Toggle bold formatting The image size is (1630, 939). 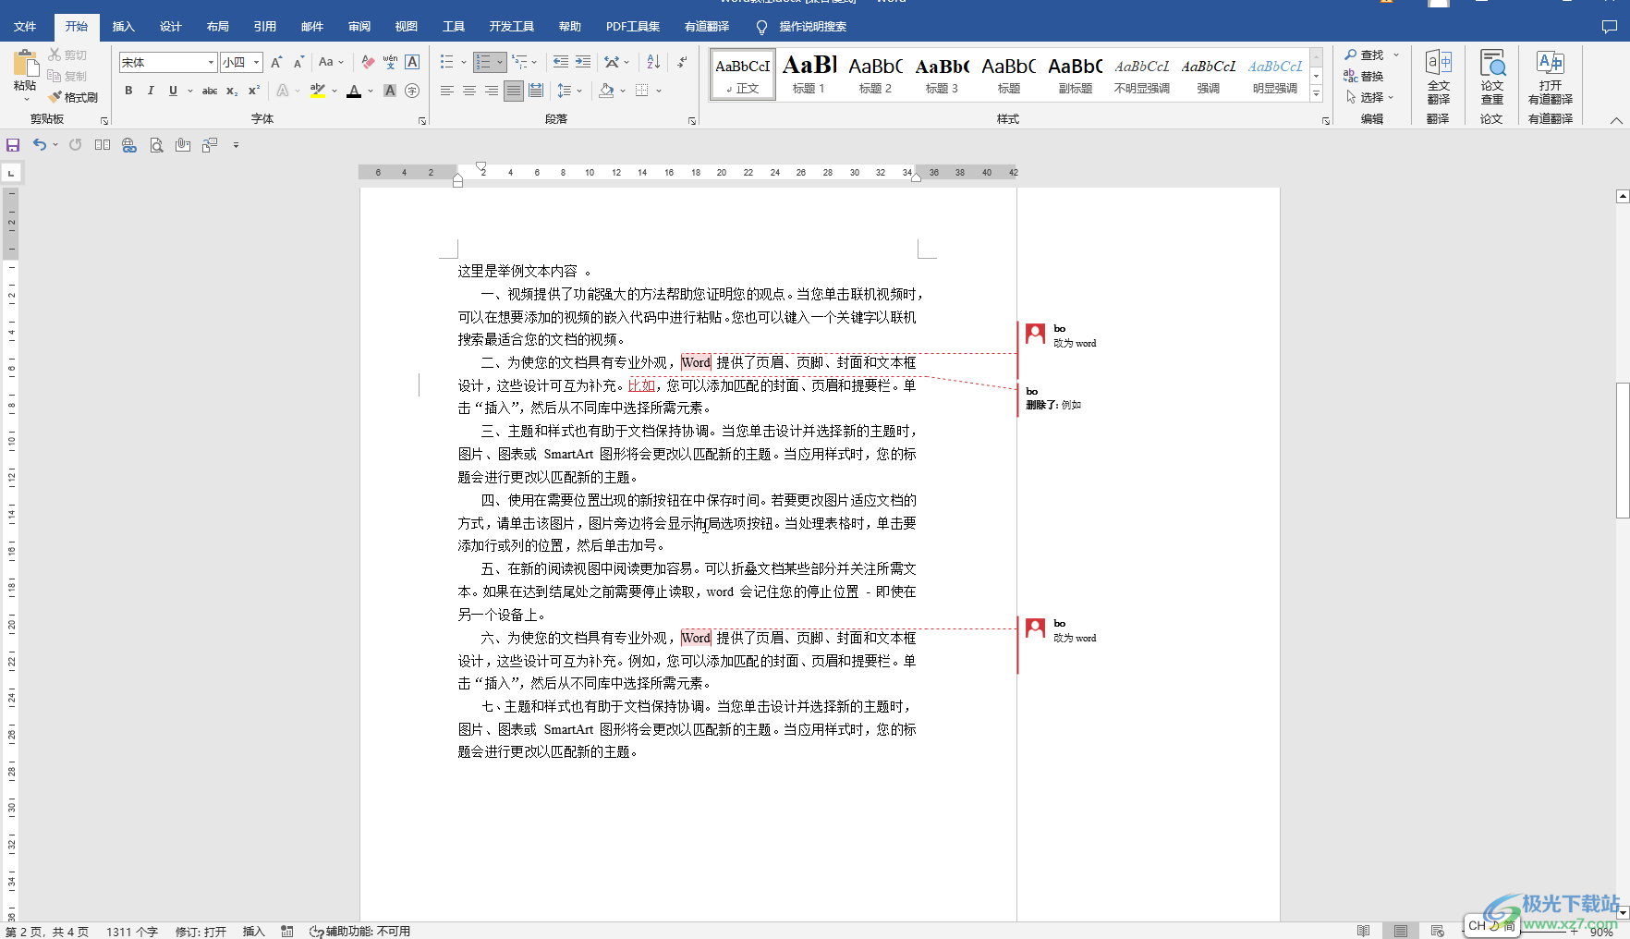pos(128,91)
